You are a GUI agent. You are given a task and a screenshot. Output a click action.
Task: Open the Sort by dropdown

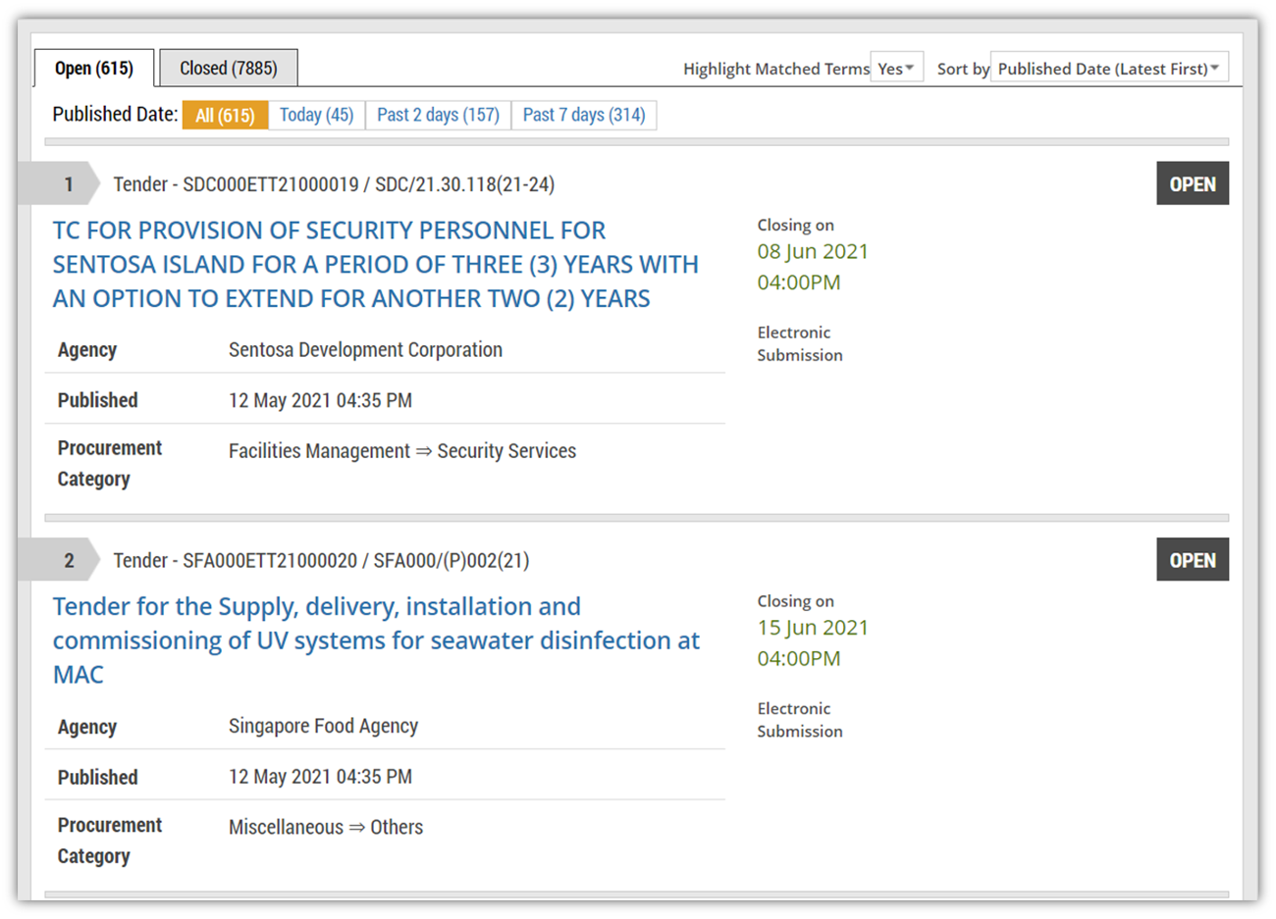(x=1108, y=68)
